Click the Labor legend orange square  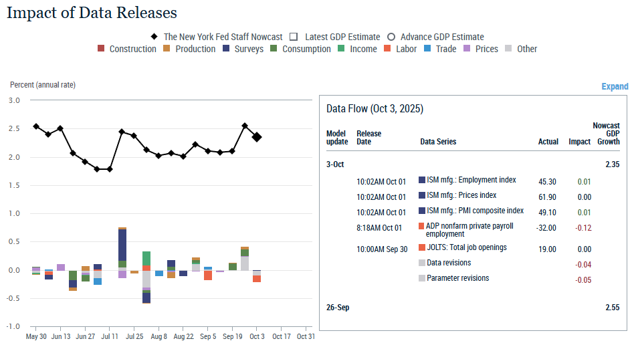(388, 49)
